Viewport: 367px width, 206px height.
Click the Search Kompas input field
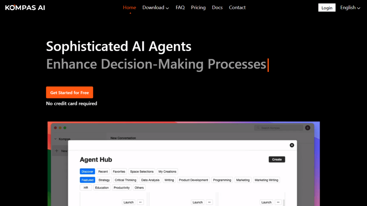[x=278, y=128]
